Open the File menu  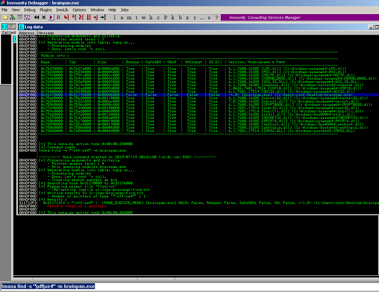[x=4, y=10]
